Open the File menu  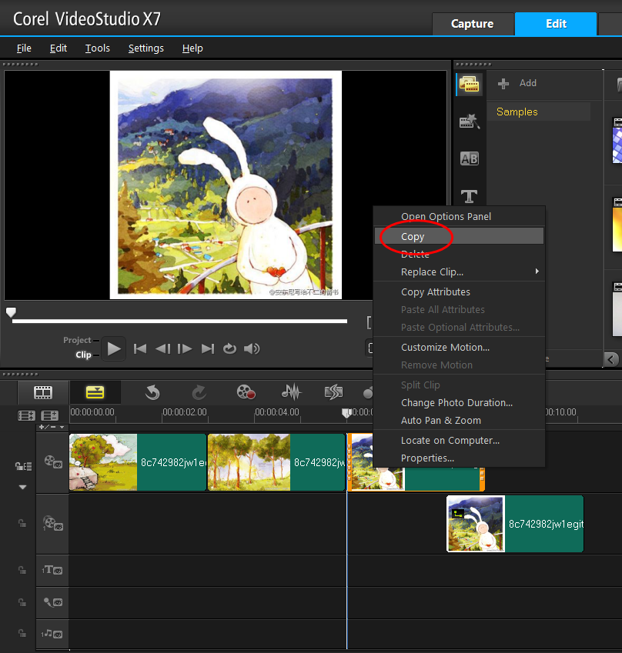[x=24, y=48]
